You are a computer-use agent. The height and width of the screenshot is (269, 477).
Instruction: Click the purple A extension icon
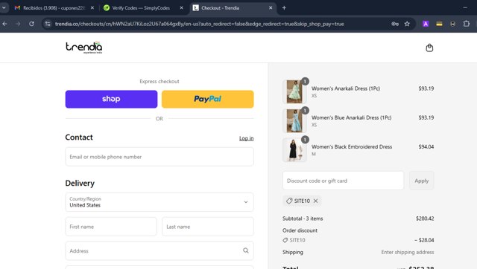[x=426, y=24]
